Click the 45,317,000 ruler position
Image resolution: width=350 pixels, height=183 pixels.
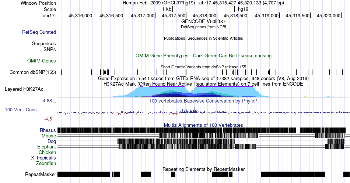pos(143,15)
